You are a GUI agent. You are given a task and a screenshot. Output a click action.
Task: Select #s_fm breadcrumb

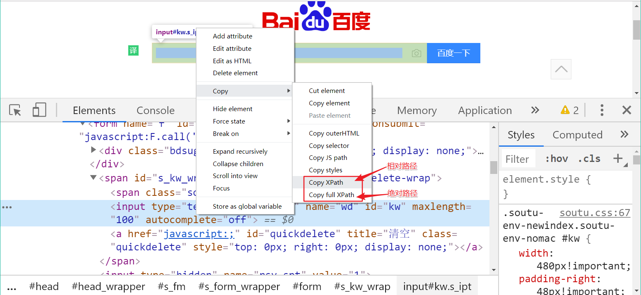(171, 286)
